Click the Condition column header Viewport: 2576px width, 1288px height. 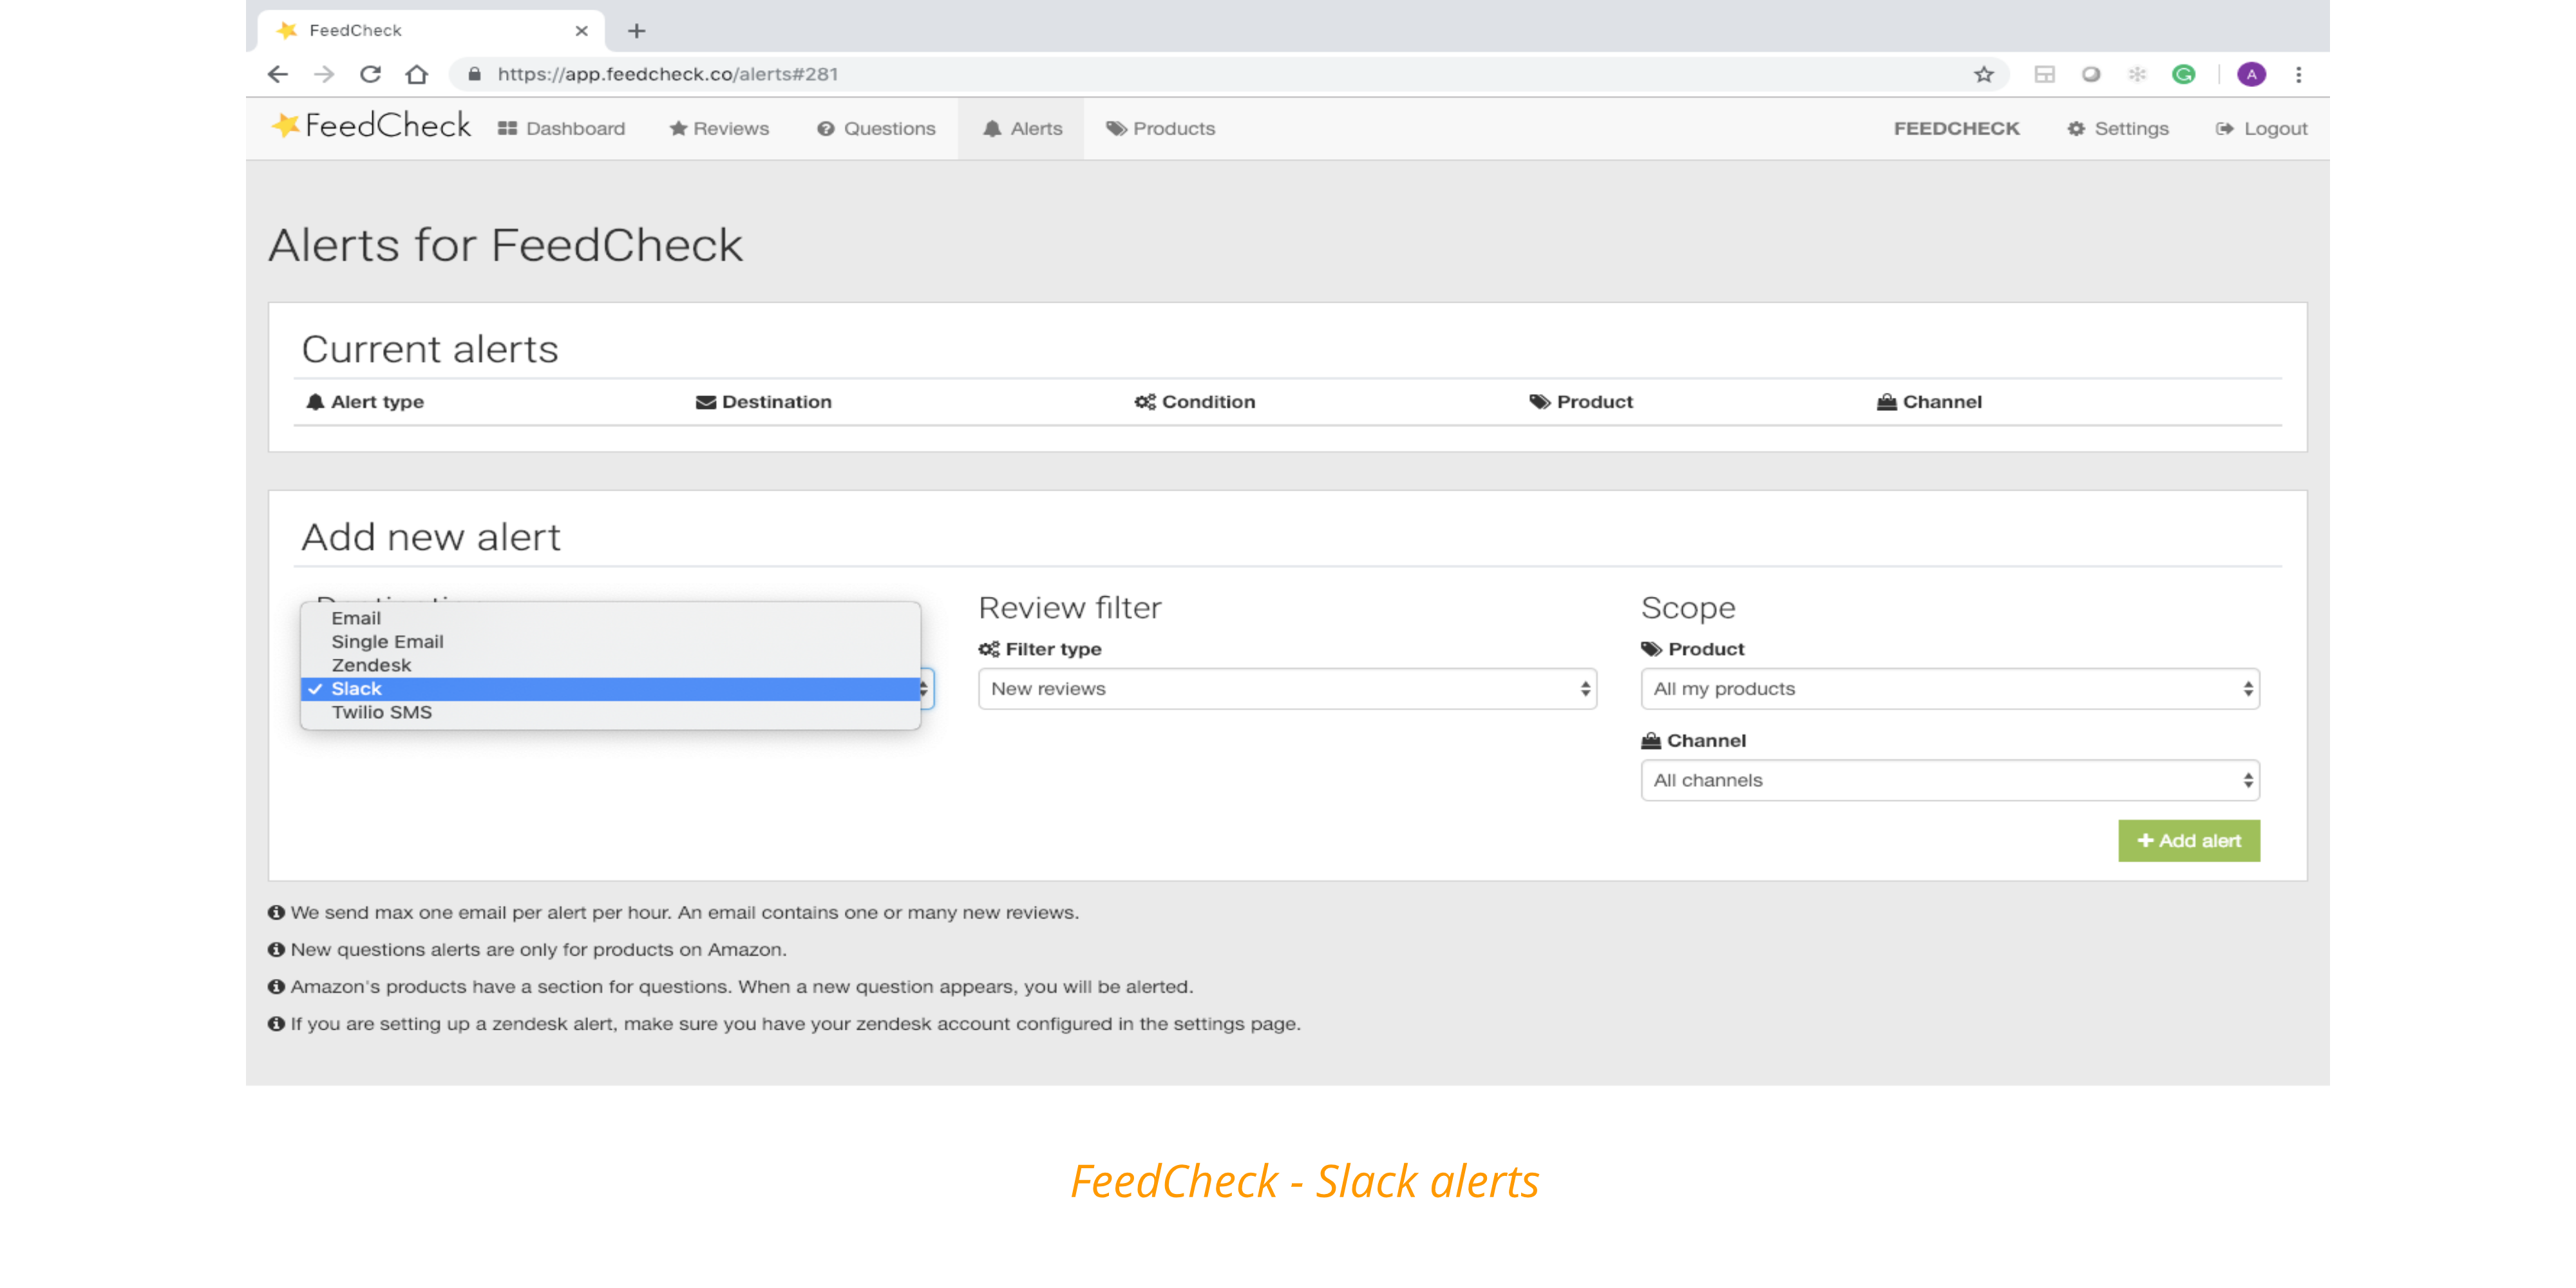click(1195, 402)
